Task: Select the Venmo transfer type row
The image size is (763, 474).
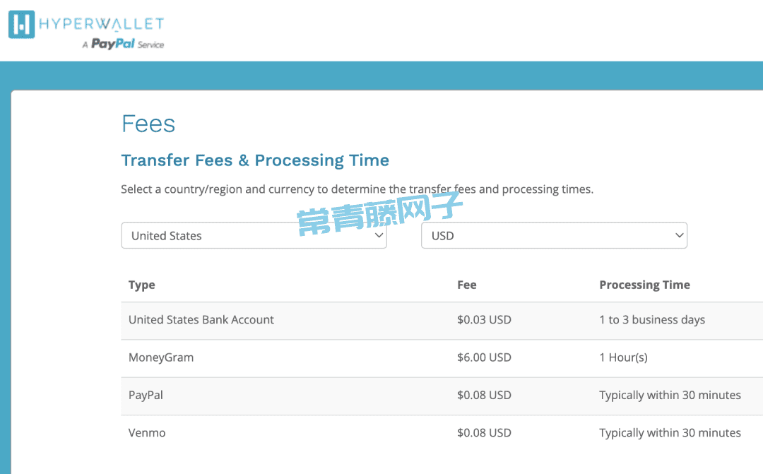Action: tap(442, 434)
